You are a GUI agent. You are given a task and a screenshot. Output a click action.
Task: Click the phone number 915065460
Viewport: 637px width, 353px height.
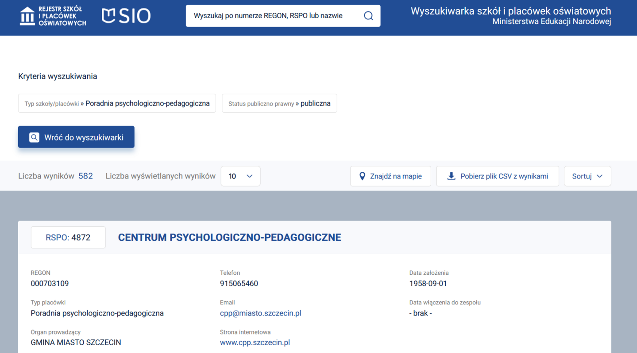pos(239,284)
